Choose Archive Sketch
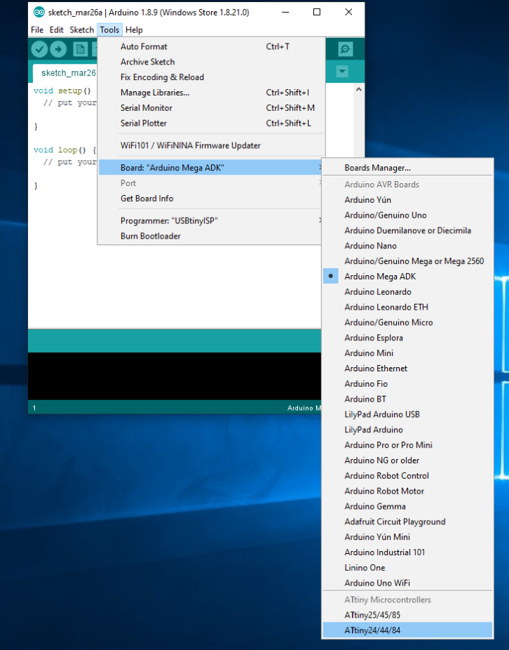This screenshot has width=509, height=650. (x=211, y=62)
